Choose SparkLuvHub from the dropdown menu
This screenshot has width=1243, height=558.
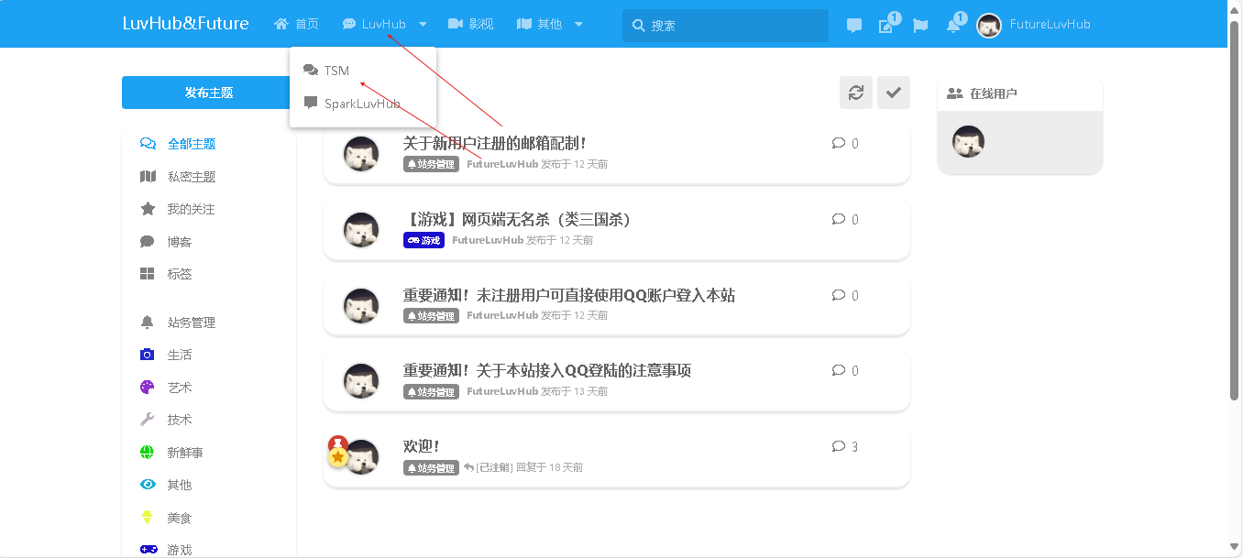361,104
